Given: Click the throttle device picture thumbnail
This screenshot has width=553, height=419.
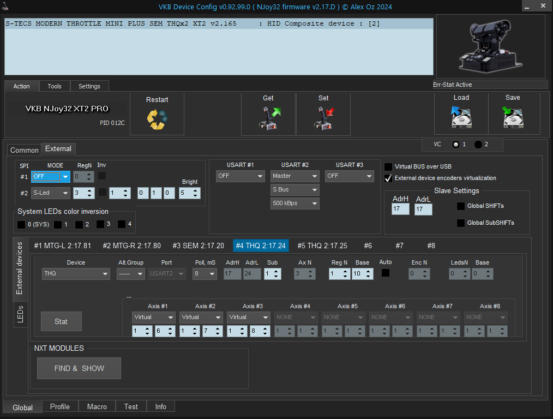Looking at the screenshot, I should tap(490, 47).
